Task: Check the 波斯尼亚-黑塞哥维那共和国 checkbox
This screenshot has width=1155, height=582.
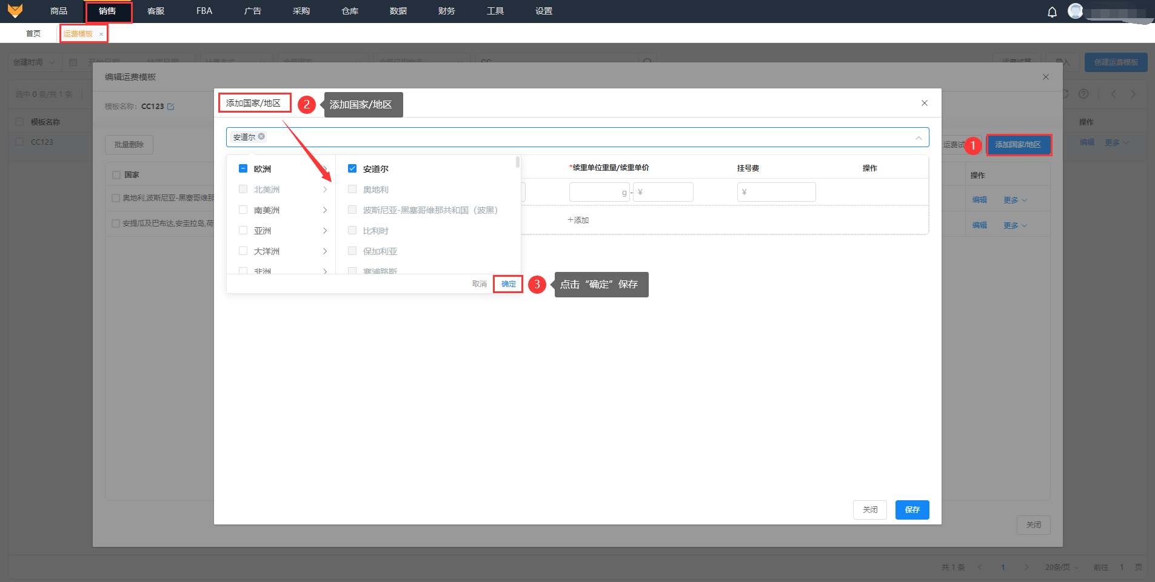Action: click(x=352, y=210)
